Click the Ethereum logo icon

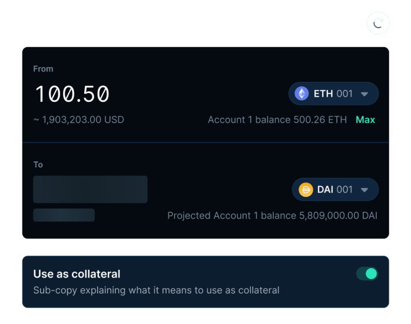pyautogui.click(x=301, y=94)
